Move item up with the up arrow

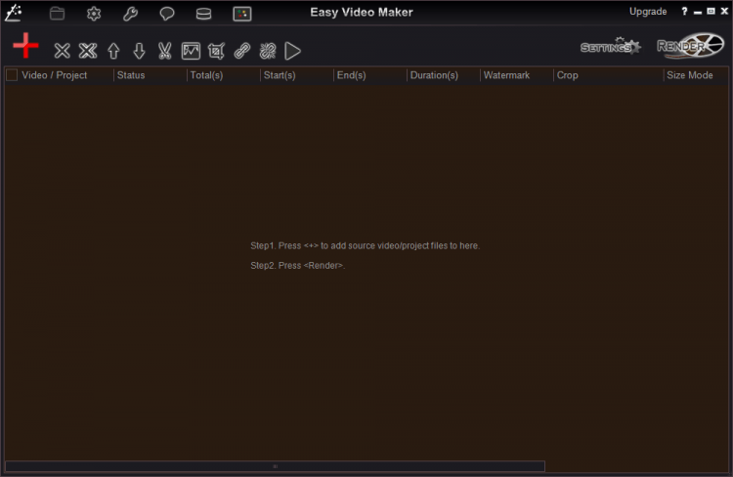113,51
